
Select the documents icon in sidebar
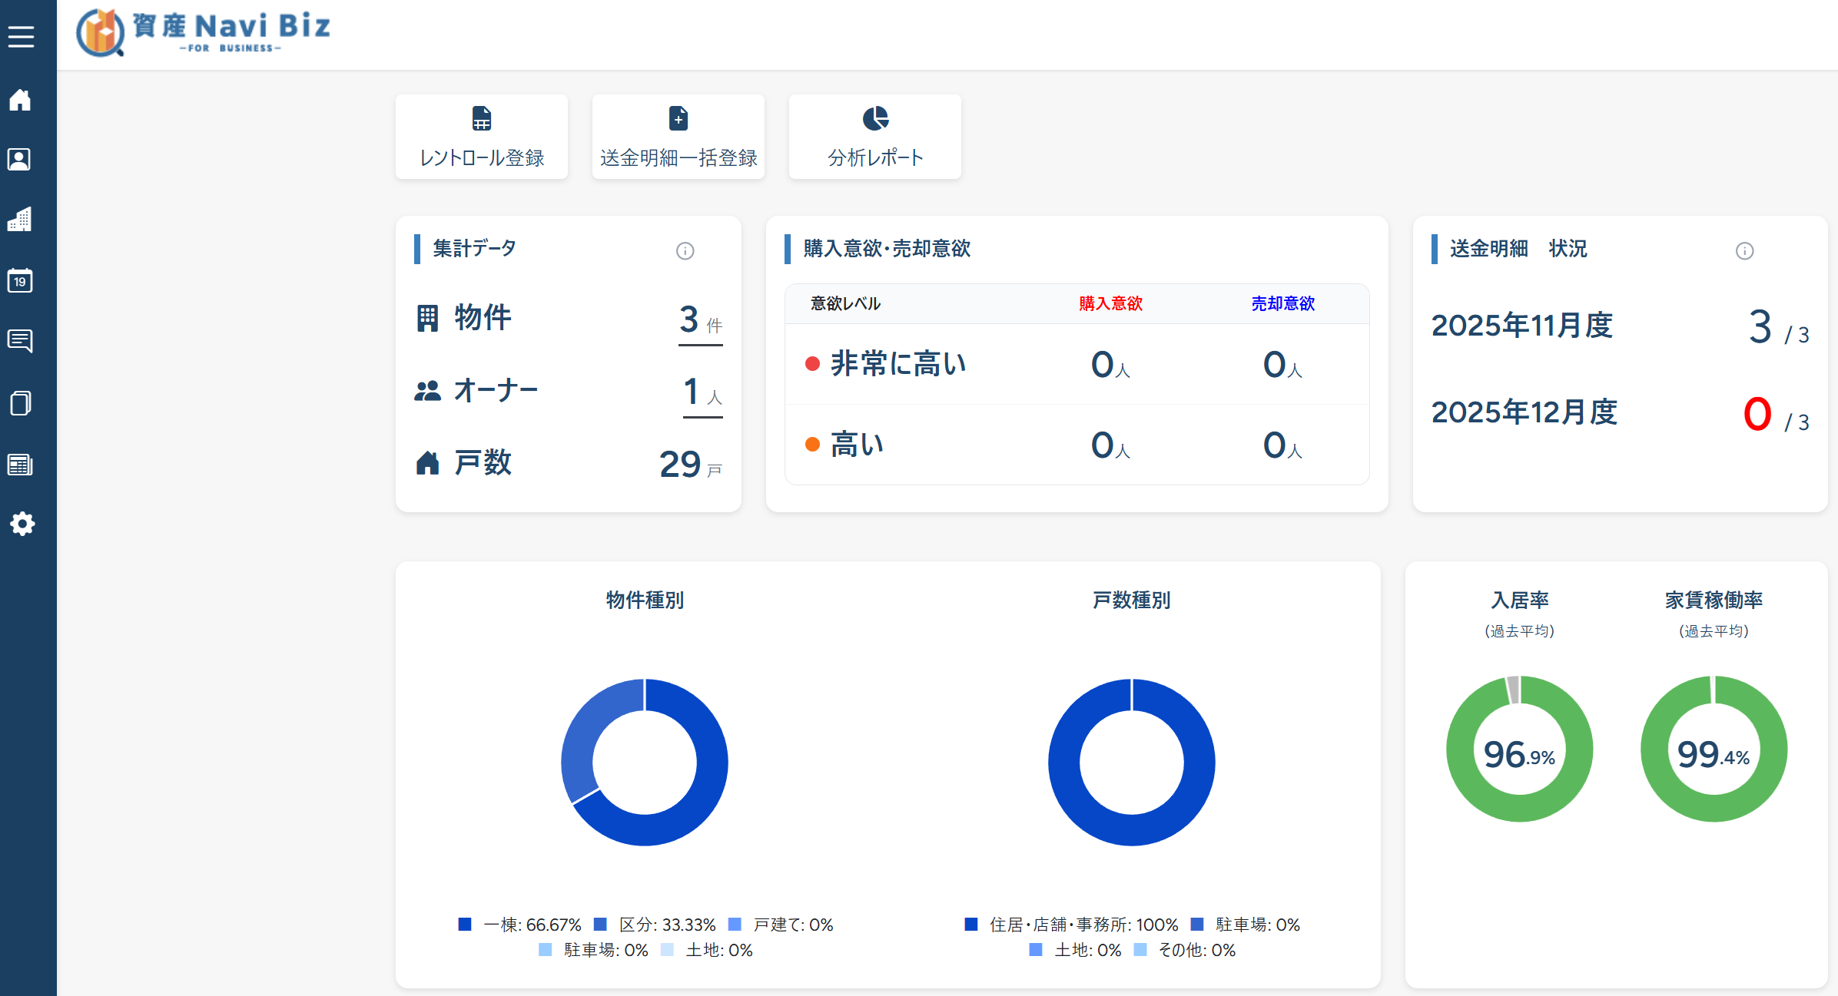coord(20,402)
